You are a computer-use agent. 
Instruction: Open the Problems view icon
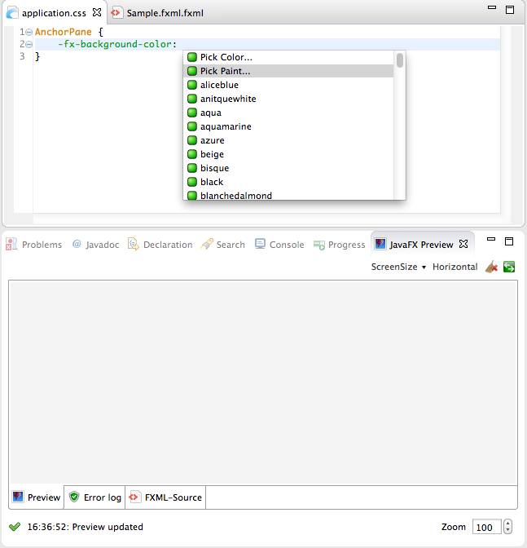(11, 245)
